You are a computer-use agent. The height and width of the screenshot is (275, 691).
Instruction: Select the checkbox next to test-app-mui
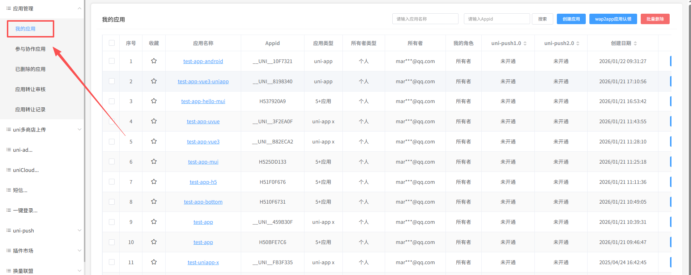[x=112, y=161]
